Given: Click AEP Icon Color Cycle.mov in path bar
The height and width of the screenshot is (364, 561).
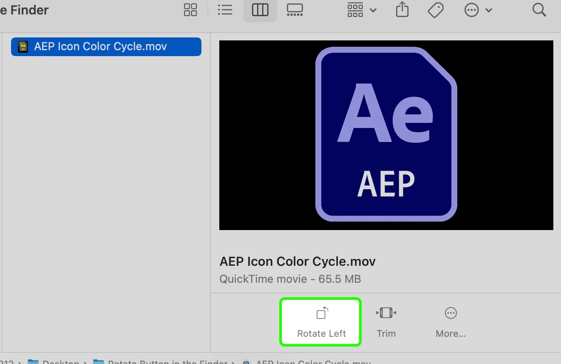Looking at the screenshot, I should click(307, 362).
